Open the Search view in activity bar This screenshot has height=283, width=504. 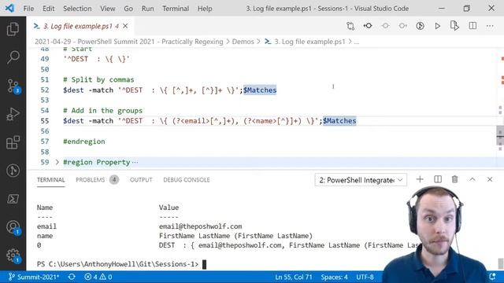point(13,57)
